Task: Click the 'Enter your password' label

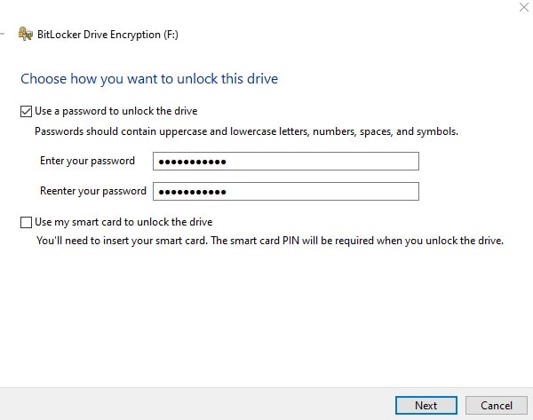Action: pos(87,161)
